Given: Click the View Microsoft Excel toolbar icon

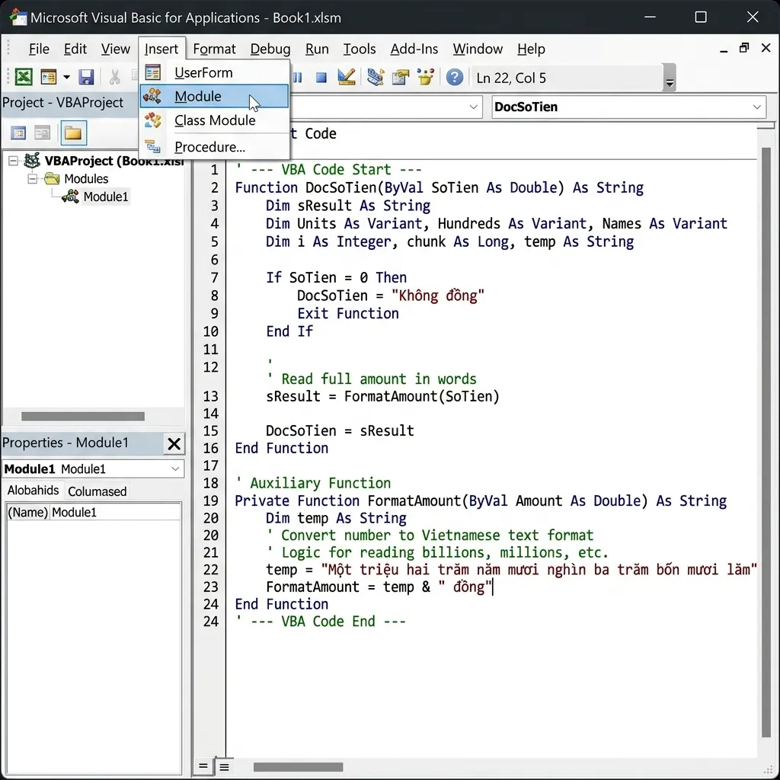Looking at the screenshot, I should pyautogui.click(x=24, y=77).
